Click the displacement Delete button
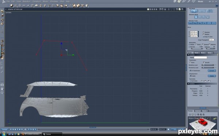The image size is (219, 136). point(212,76)
